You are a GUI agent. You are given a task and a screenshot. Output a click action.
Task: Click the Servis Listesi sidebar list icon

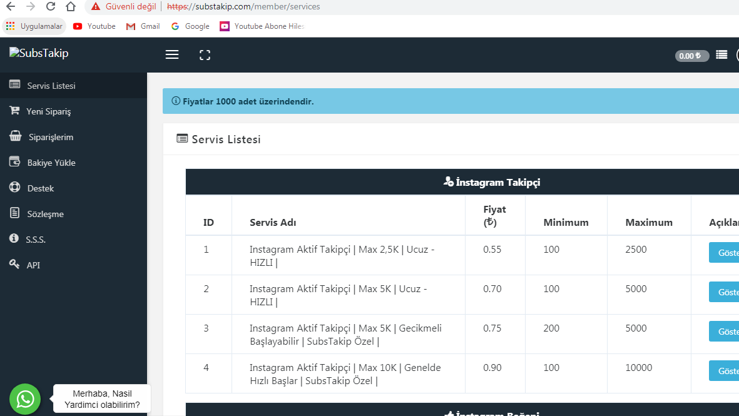pyautogui.click(x=14, y=84)
